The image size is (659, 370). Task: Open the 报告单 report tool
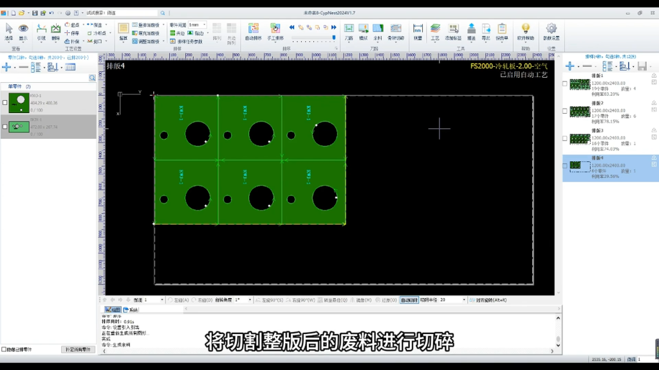pyautogui.click(x=502, y=32)
